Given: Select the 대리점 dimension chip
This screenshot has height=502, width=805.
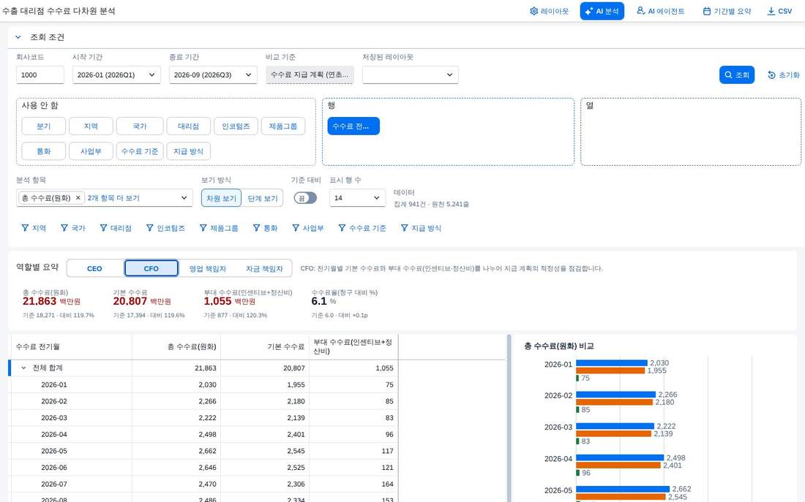Looking at the screenshot, I should (x=188, y=126).
